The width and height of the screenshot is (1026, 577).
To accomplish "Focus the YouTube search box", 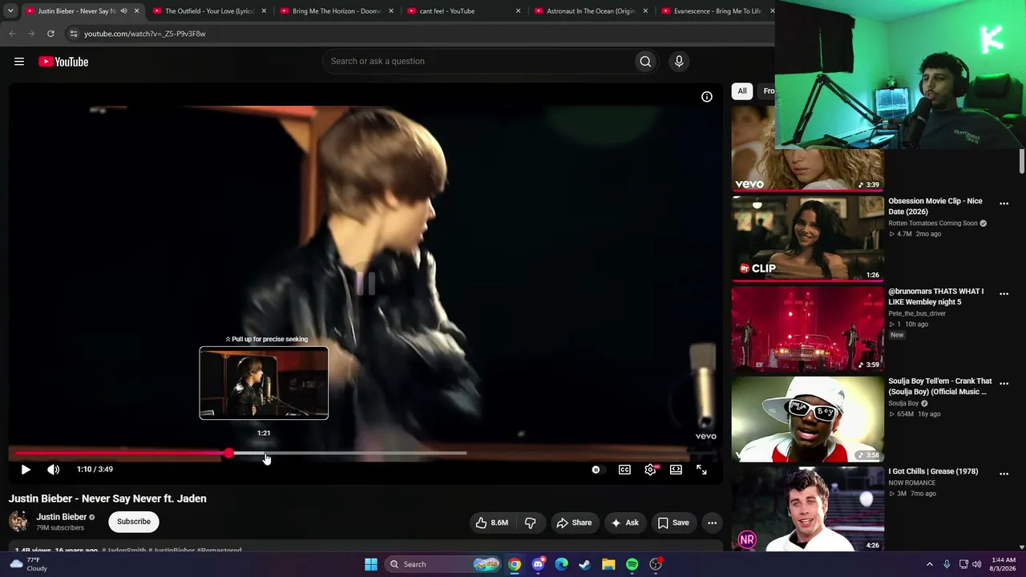I will 478,62.
